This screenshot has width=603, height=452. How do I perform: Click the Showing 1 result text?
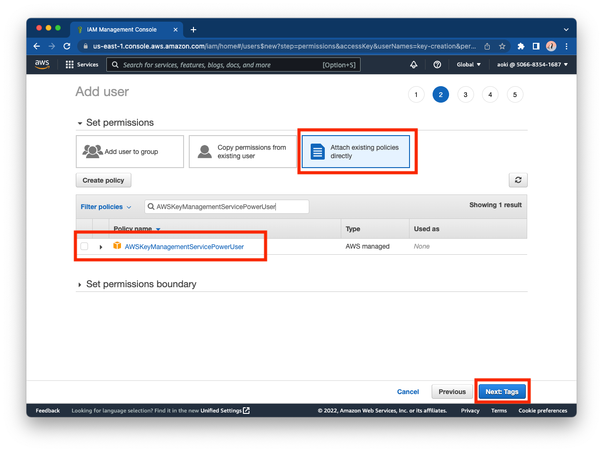click(x=496, y=205)
